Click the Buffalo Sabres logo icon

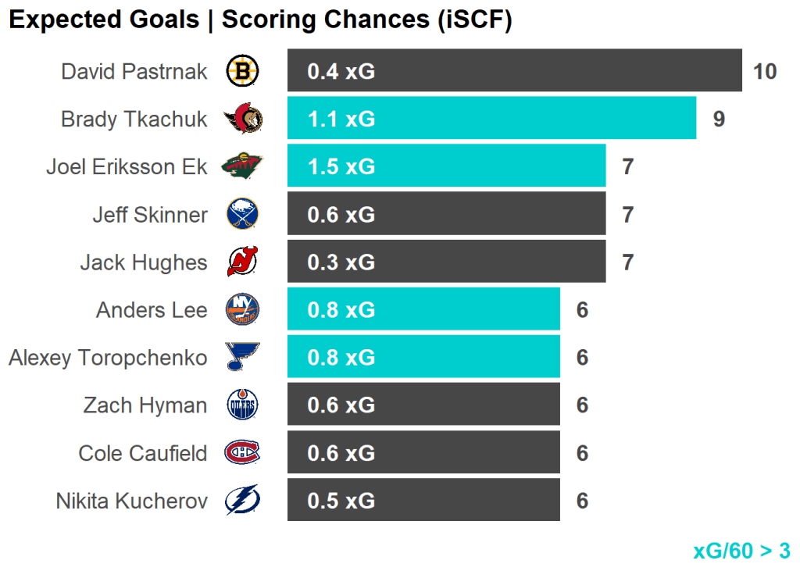coord(242,214)
